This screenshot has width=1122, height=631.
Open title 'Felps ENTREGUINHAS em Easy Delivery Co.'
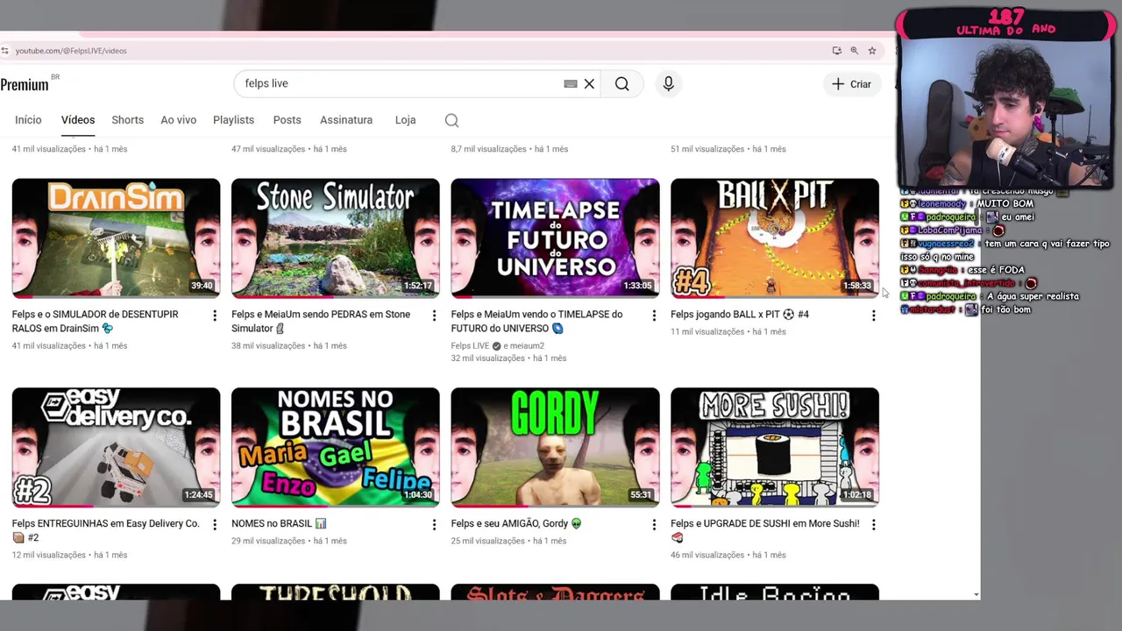(x=105, y=530)
